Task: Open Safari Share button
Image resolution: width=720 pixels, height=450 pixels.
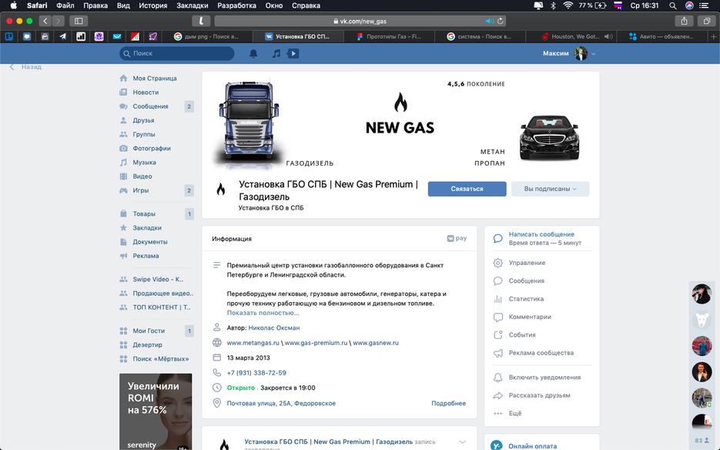Action: tap(684, 21)
